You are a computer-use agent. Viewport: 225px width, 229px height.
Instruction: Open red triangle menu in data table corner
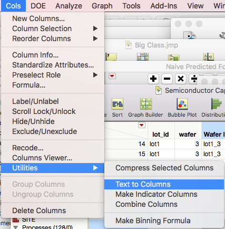coord(142,125)
